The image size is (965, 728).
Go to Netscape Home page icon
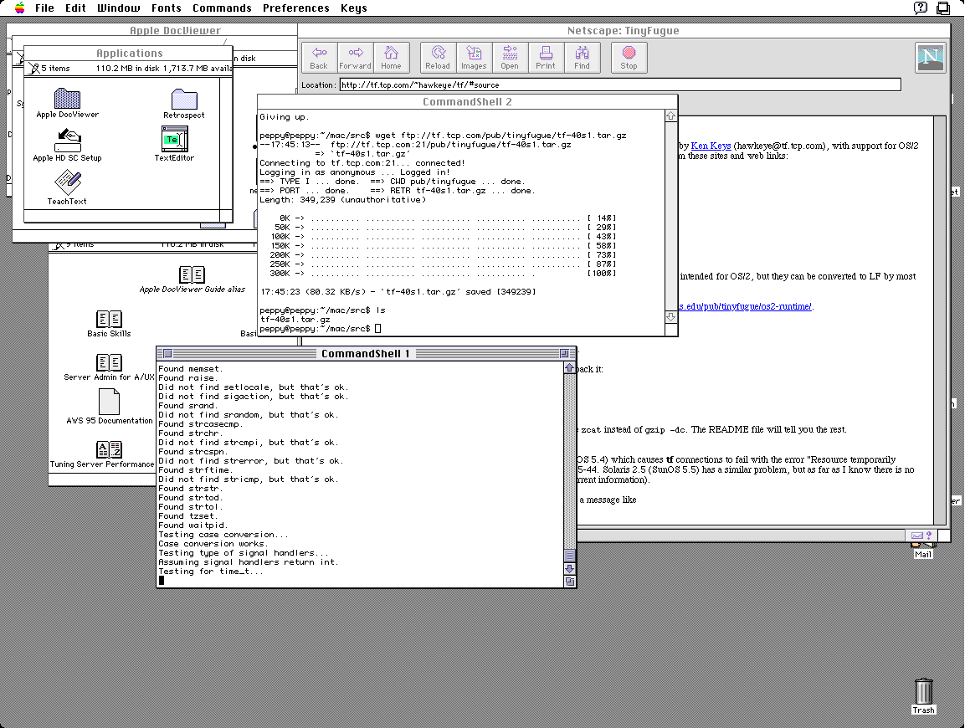click(x=391, y=57)
